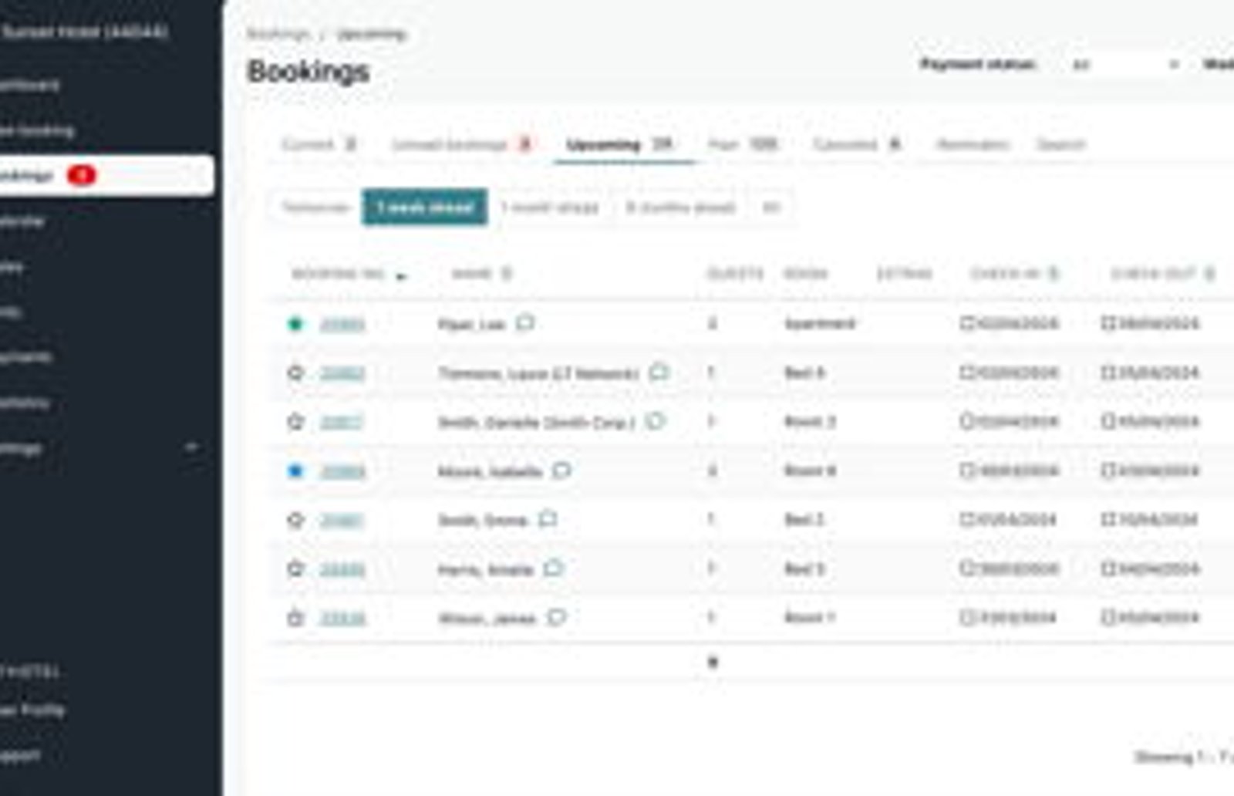Filter bookings to Tomorrow

pos(315,207)
